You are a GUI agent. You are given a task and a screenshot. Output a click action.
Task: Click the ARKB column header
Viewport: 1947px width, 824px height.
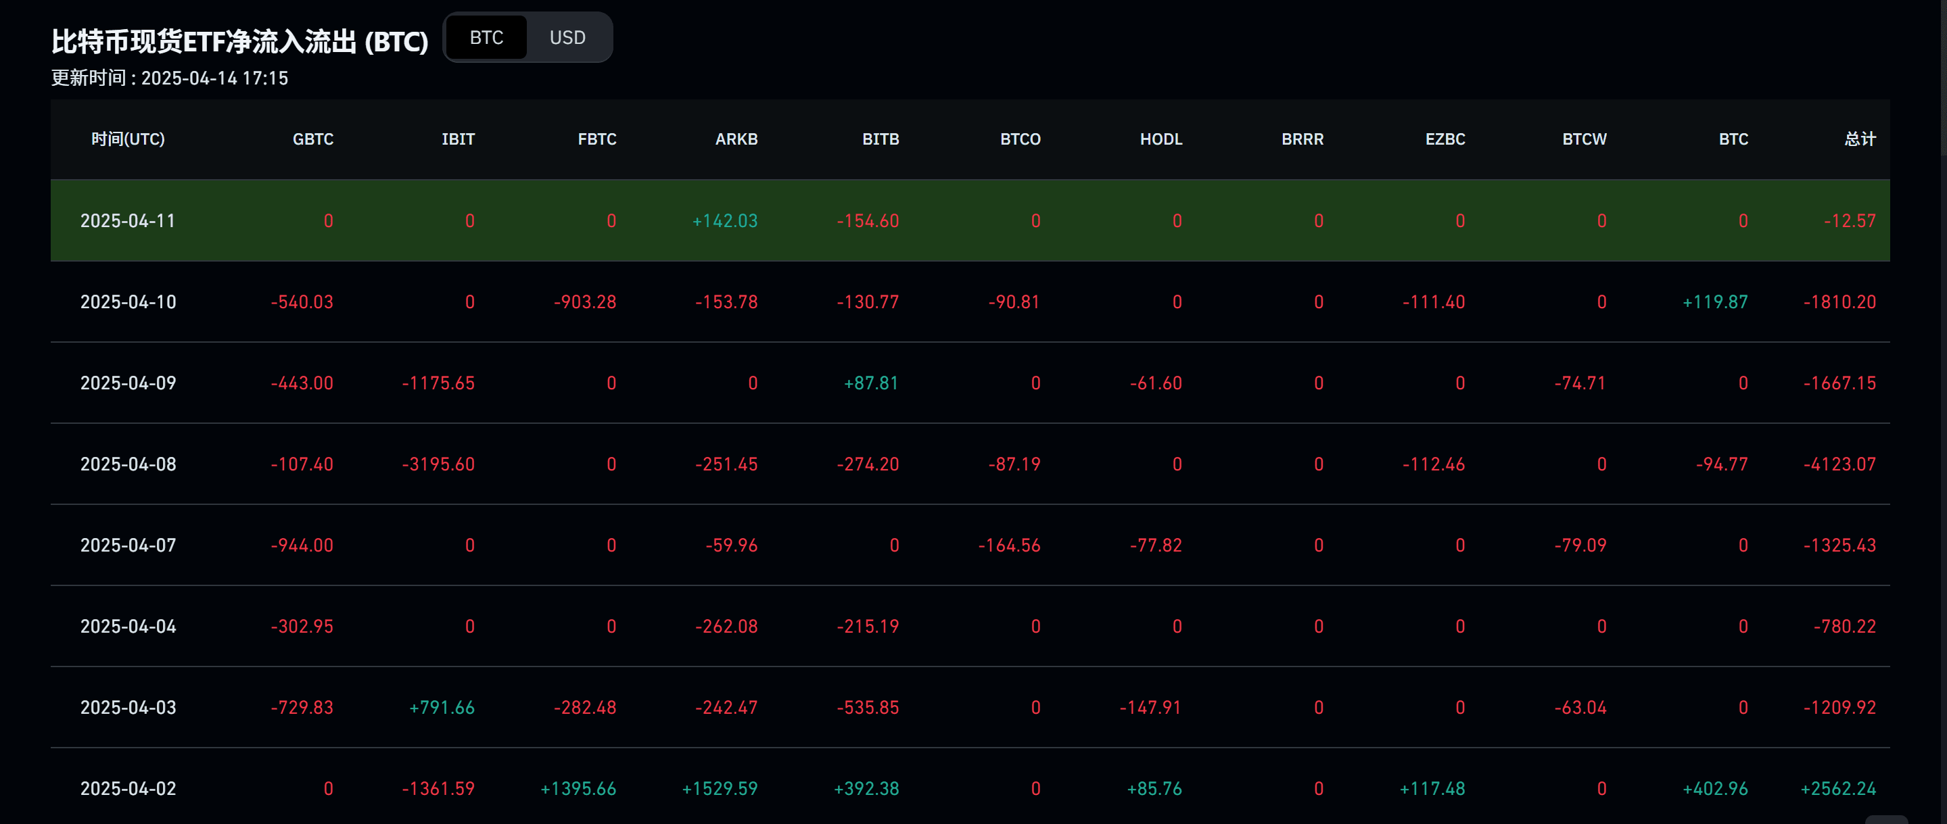click(736, 139)
